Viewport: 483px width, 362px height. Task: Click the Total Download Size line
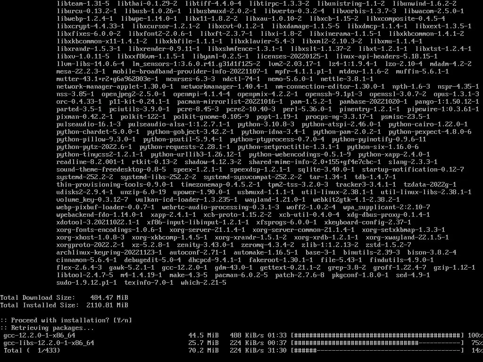pos(64,298)
